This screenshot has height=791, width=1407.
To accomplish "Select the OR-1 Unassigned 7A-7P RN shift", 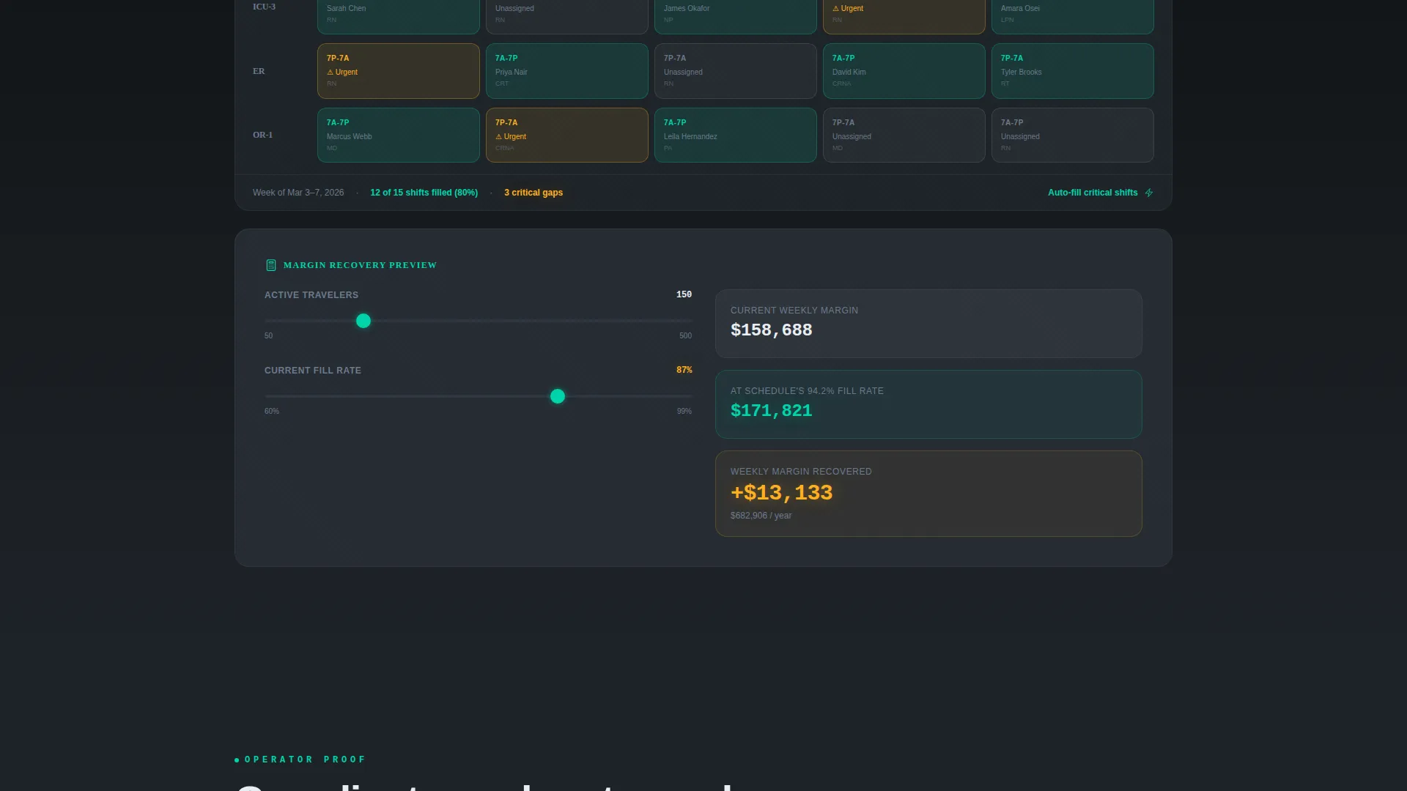I will (x=1073, y=135).
